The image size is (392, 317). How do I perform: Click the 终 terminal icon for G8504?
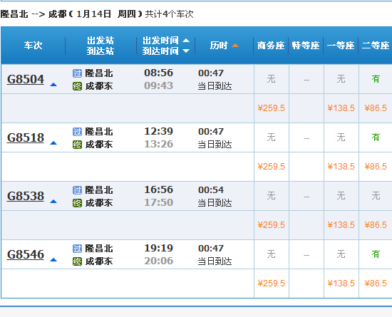tap(77, 86)
